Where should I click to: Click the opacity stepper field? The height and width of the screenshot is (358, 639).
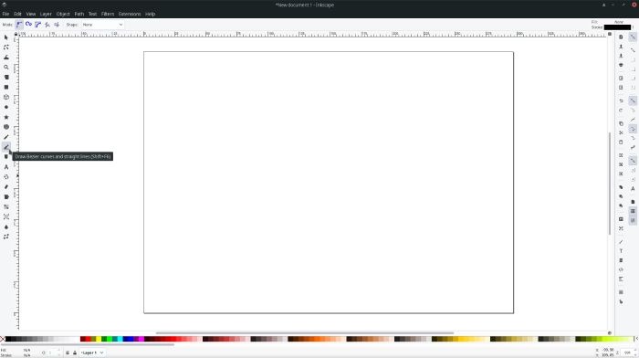click(x=54, y=353)
